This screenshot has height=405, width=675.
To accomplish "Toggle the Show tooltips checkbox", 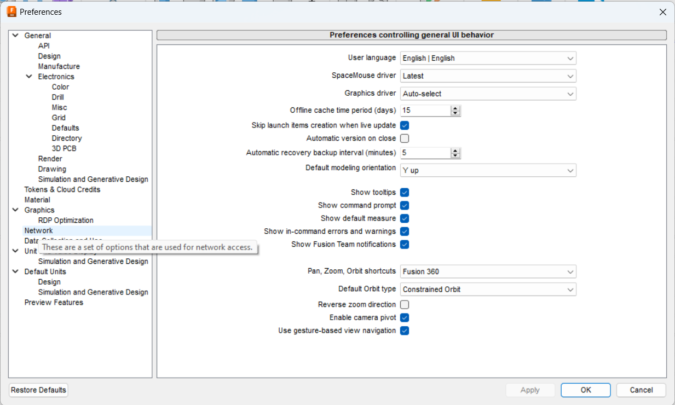I will [x=405, y=193].
